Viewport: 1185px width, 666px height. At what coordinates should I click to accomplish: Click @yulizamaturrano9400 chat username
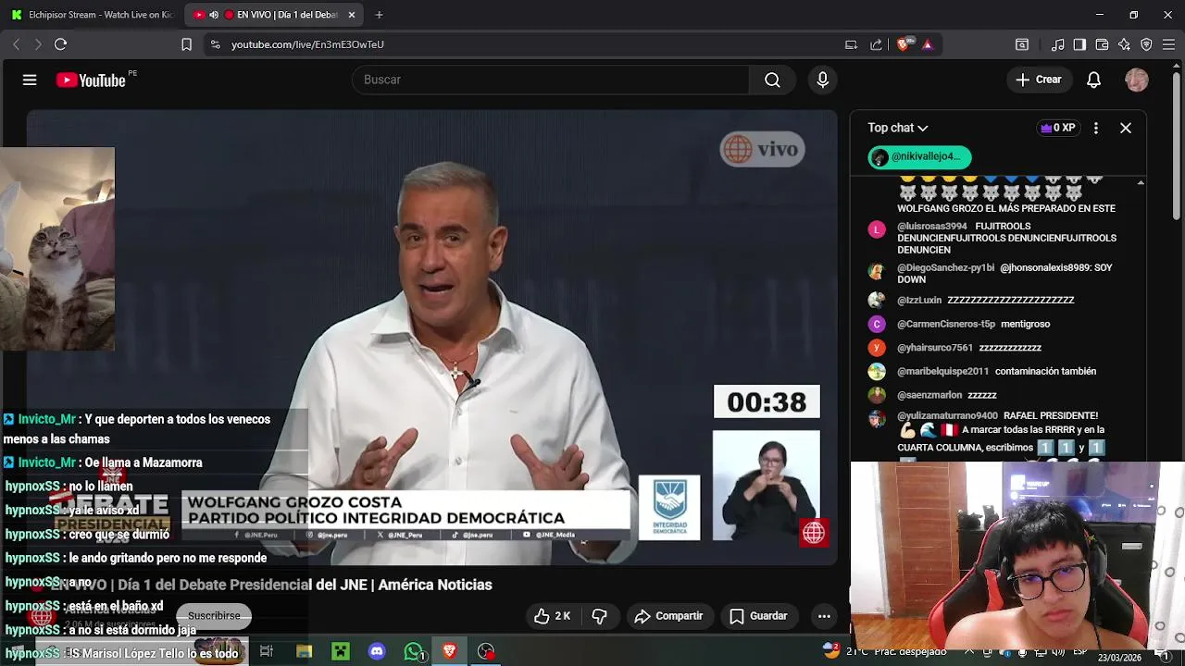coord(947,415)
